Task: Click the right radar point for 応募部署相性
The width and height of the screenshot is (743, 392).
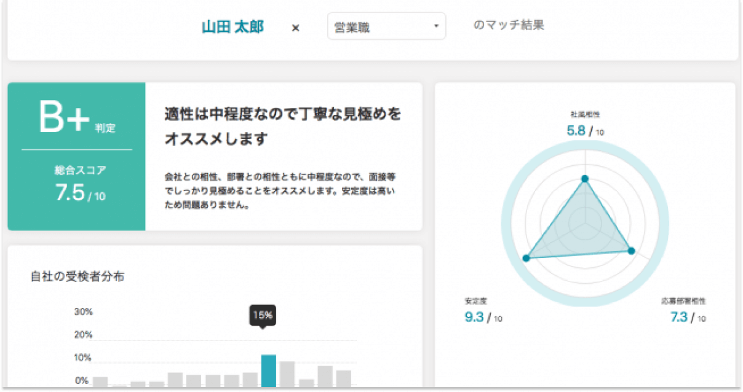Action: pos(630,251)
